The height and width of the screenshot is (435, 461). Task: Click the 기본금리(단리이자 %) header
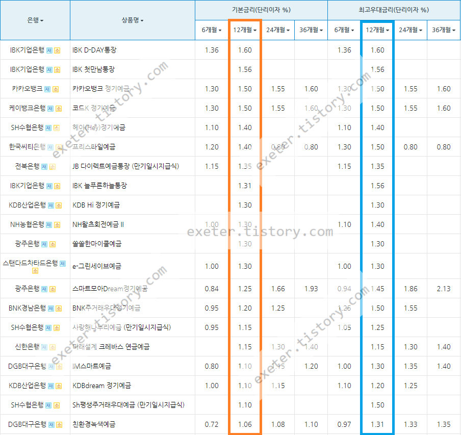pyautogui.click(x=262, y=10)
